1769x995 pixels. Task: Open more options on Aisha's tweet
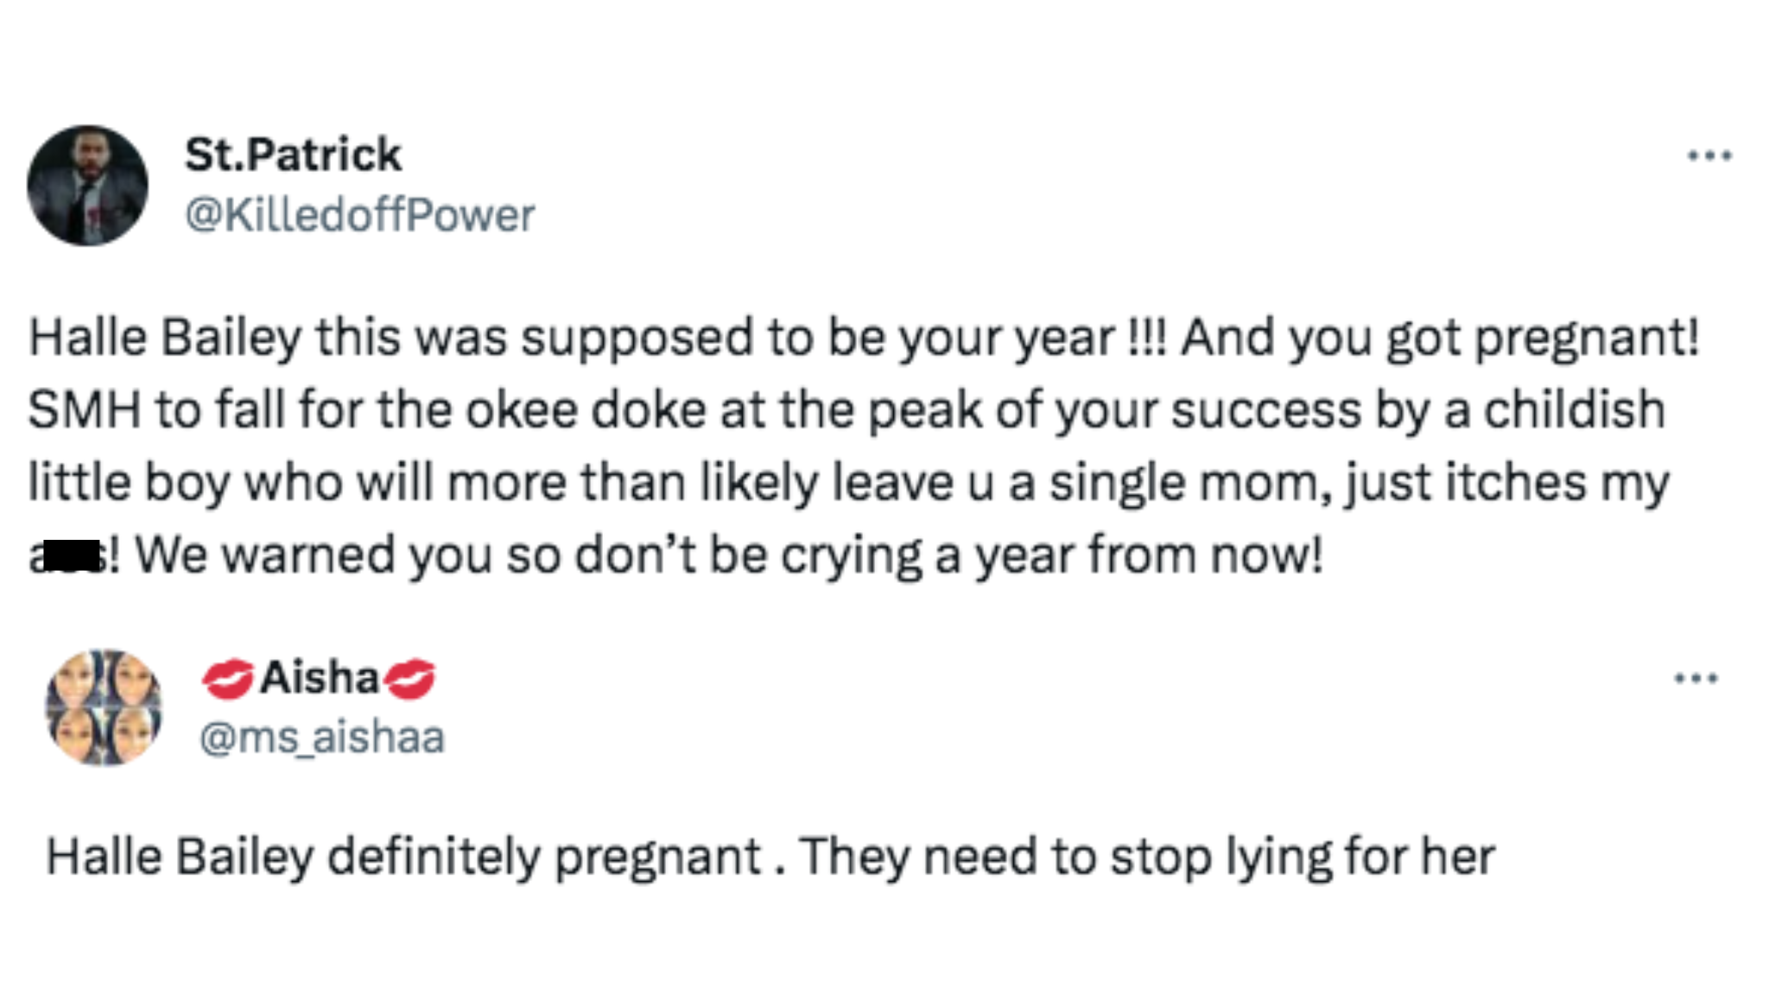[x=1696, y=678]
